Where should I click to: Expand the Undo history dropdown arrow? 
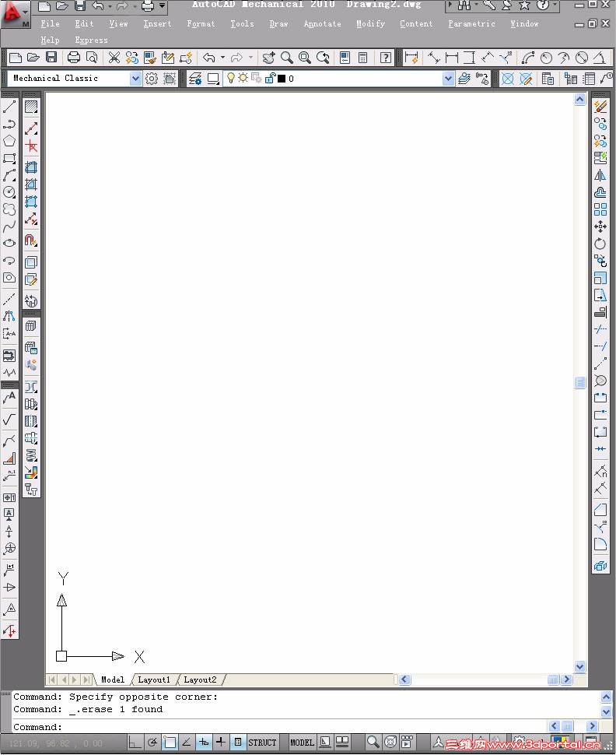point(222,58)
